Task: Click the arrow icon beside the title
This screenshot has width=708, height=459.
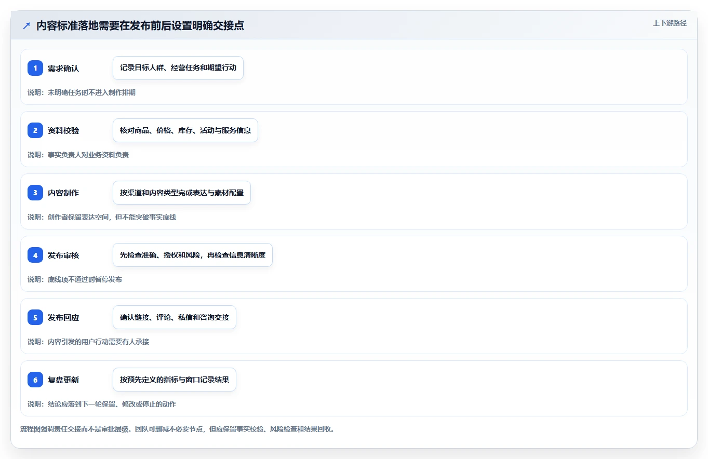Action: coord(26,25)
